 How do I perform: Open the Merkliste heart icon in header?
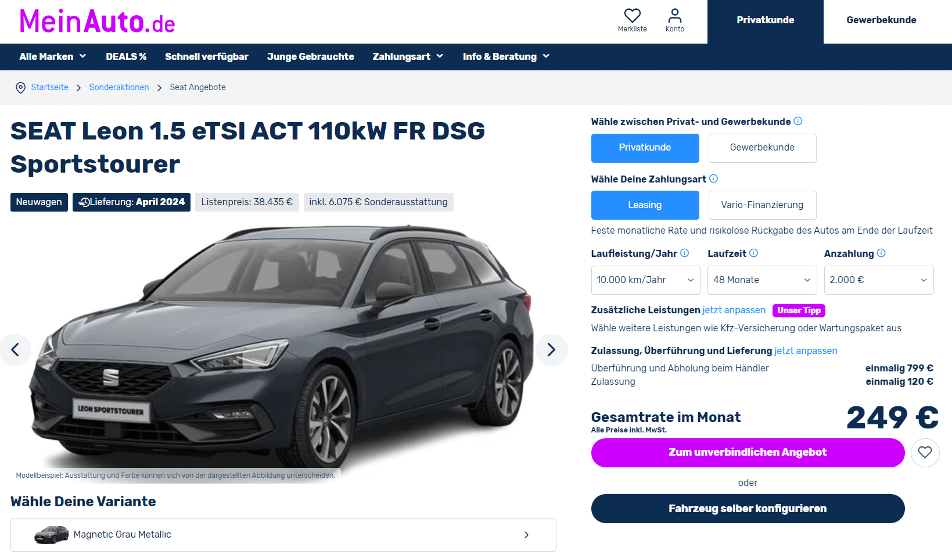(x=632, y=20)
